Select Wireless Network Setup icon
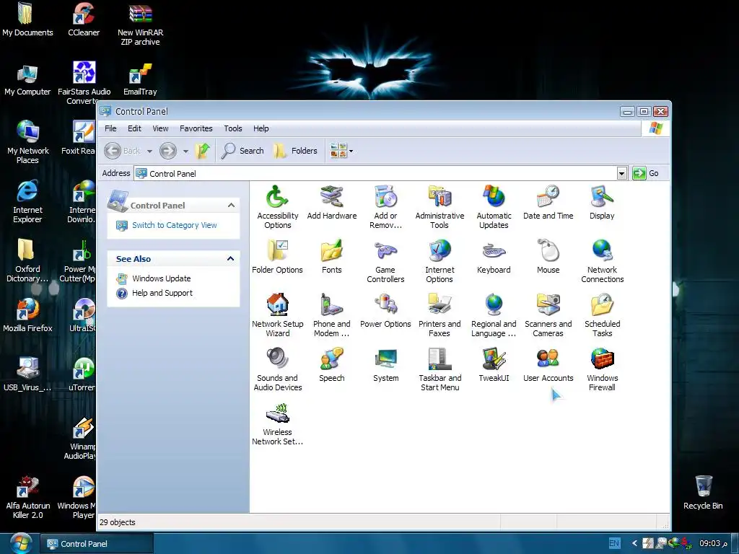739x554 pixels. pos(277,423)
